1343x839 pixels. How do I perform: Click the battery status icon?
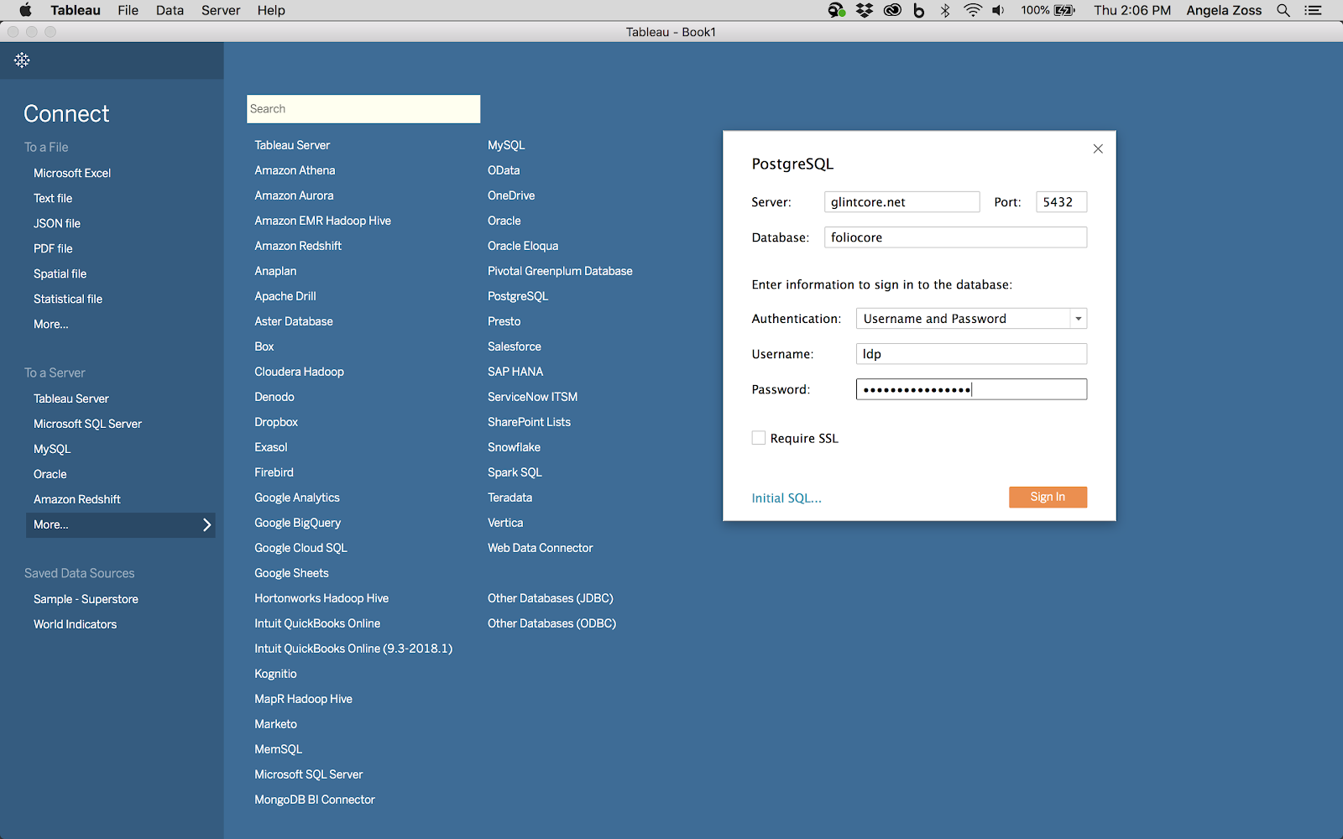click(x=1065, y=10)
